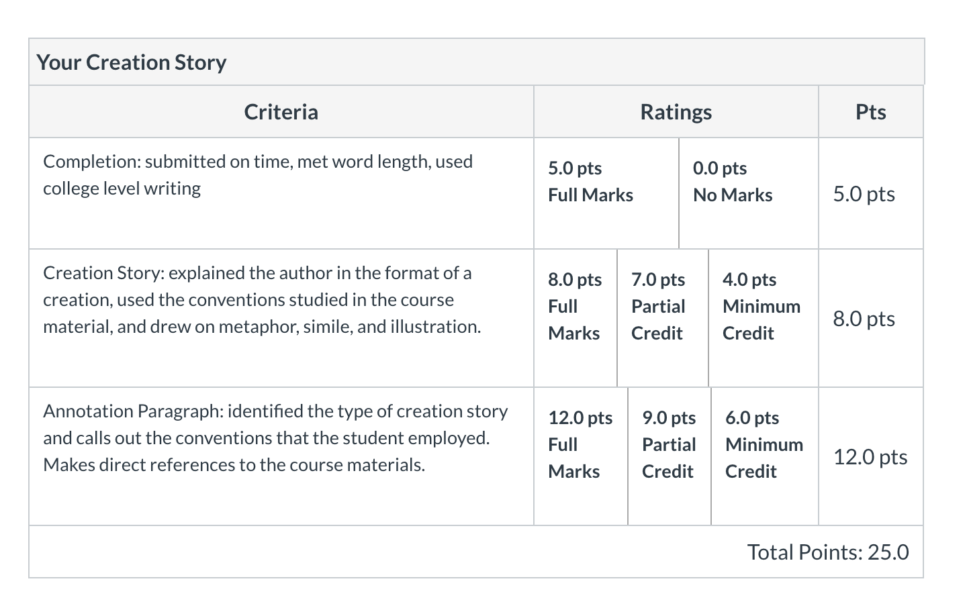Viewport: 967px width, 616px height.
Task: Pick the 9.0 pts Partial Credit rating
Action: (x=669, y=445)
